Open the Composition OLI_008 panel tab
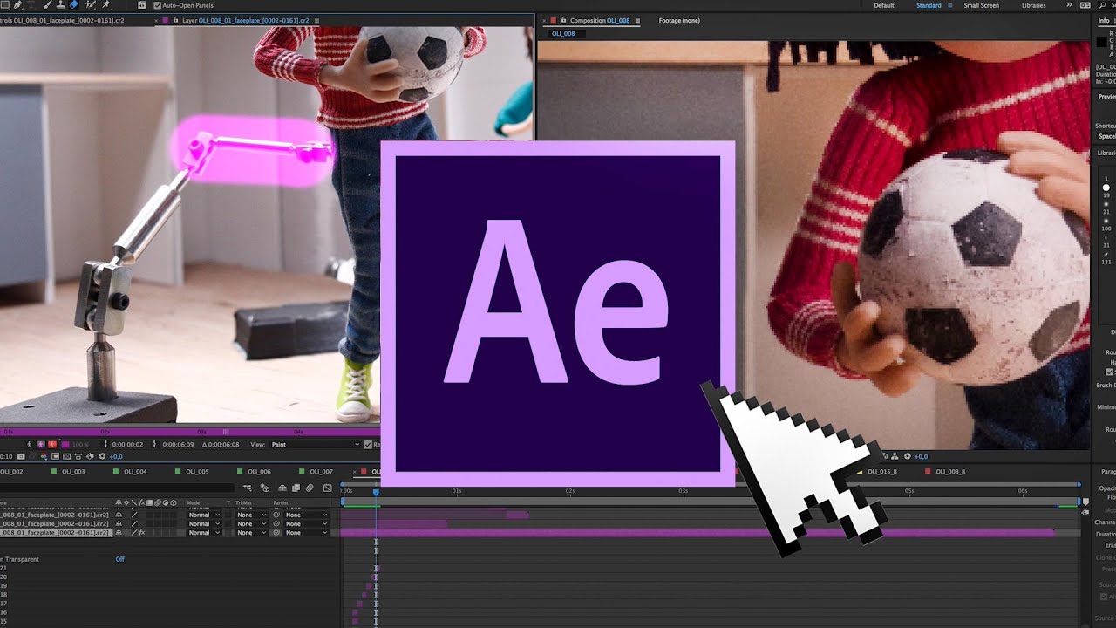Viewport: 1116px width, 628px height. (x=599, y=20)
